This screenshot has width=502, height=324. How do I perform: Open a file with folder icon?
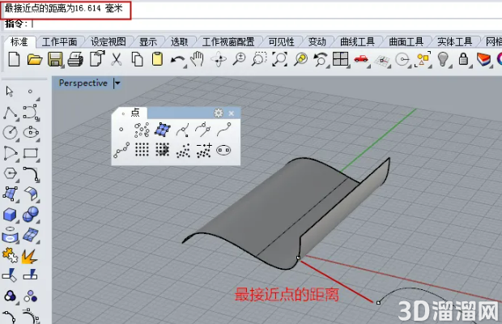34,60
